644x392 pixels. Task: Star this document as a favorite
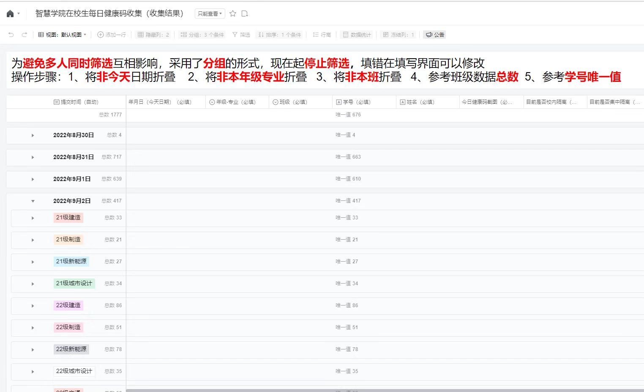pos(233,14)
